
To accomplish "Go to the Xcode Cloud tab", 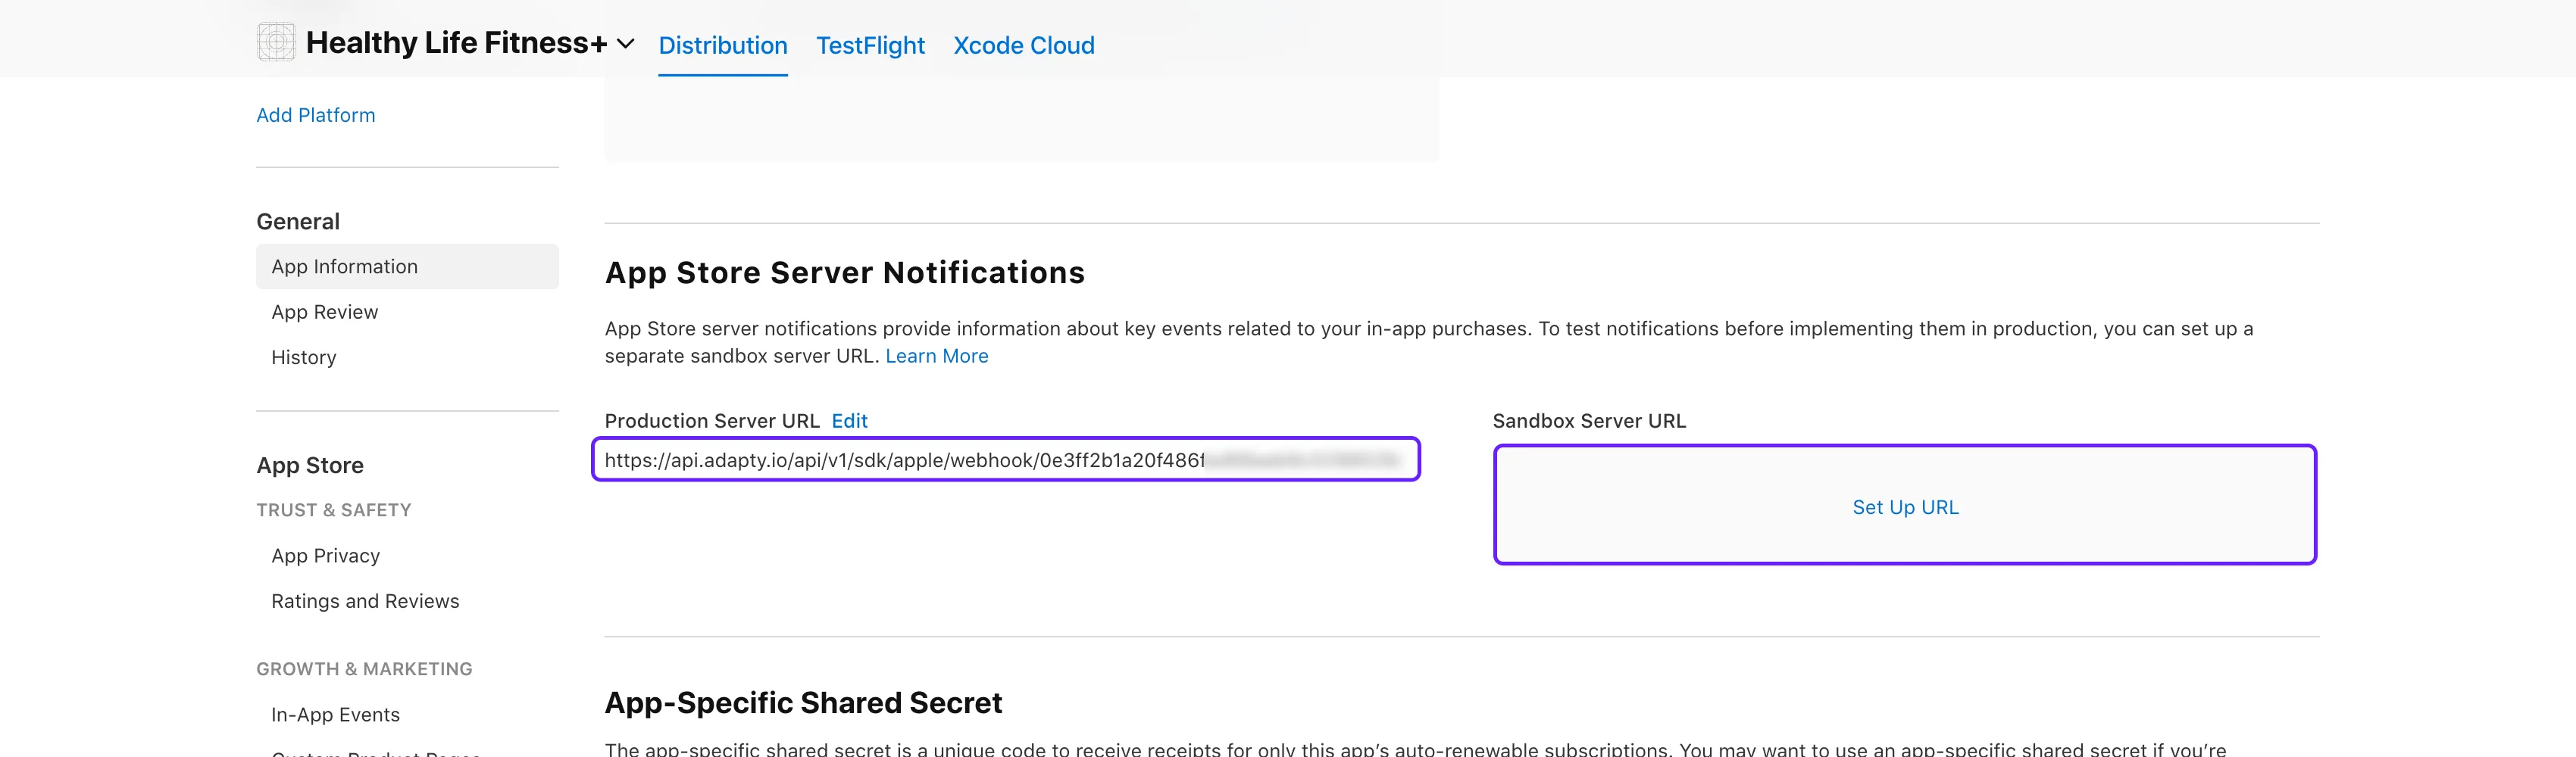I will 1023,46.
